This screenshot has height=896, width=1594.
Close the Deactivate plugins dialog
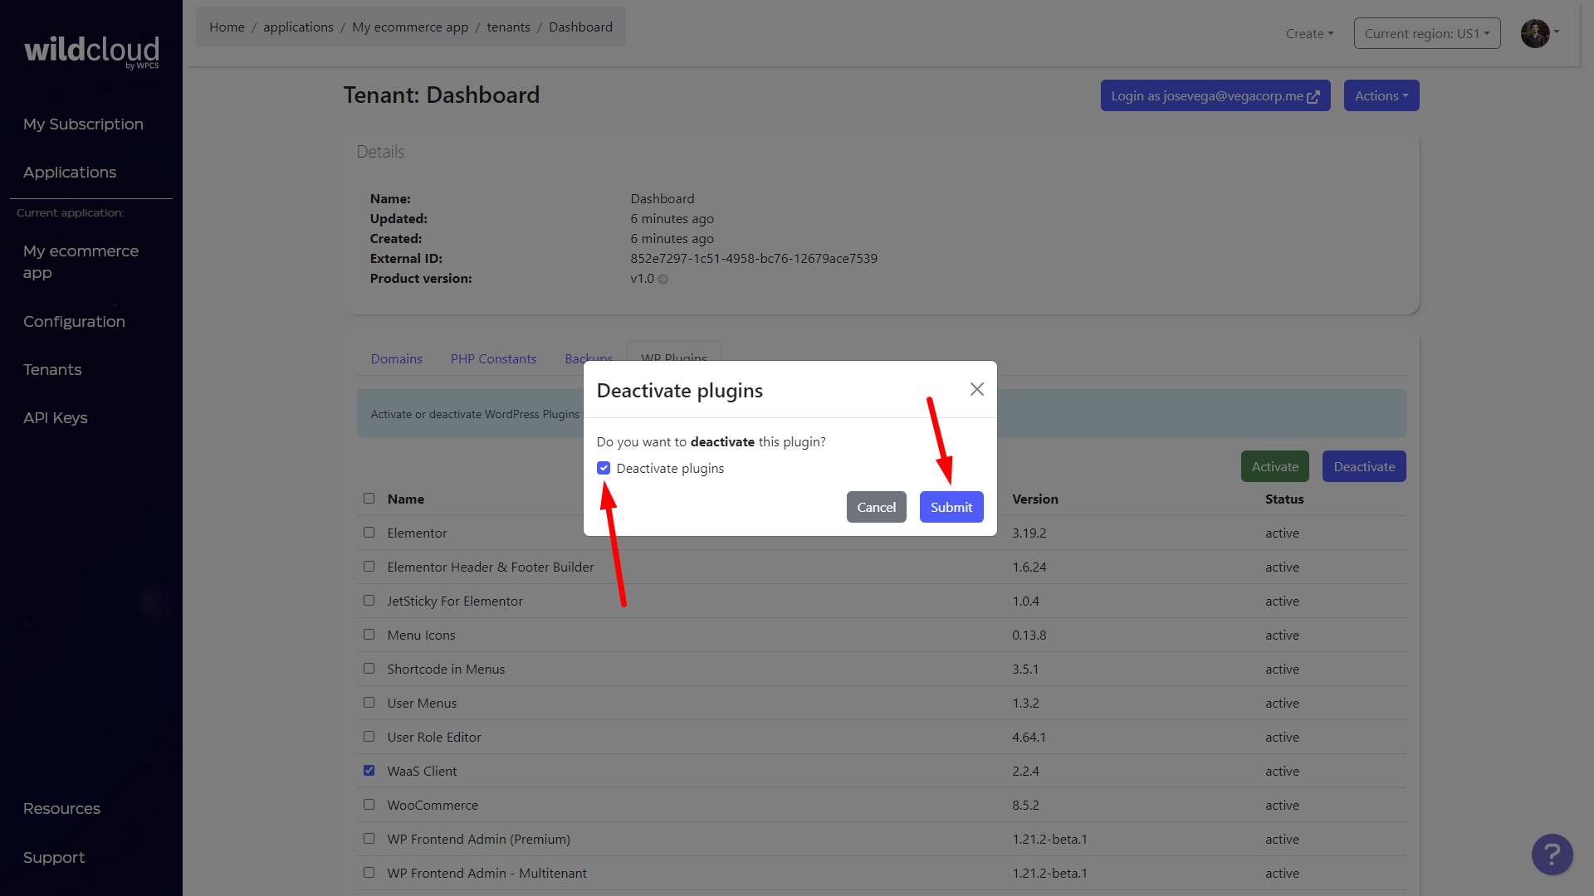pos(977,389)
